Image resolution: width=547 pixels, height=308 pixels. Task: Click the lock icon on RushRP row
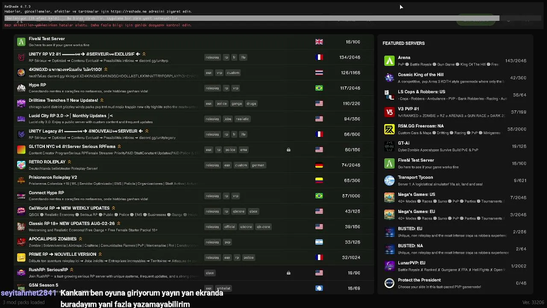(x=288, y=273)
